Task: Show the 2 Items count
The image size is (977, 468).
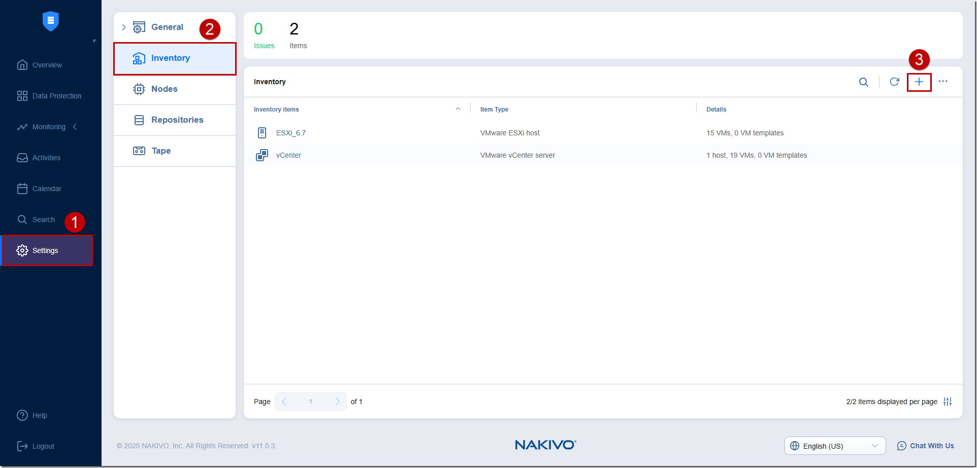Action: [298, 35]
